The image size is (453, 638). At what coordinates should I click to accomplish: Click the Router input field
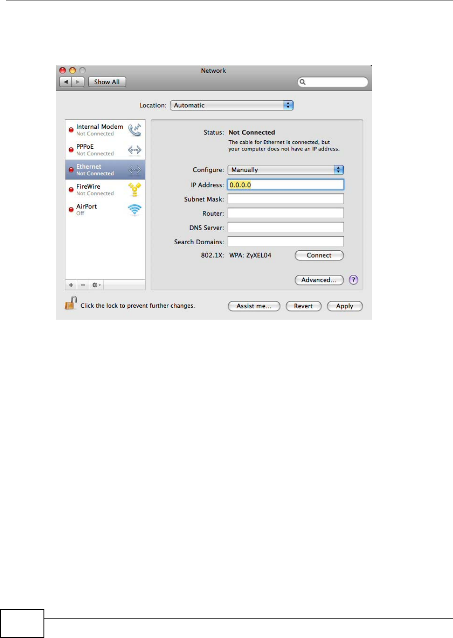[286, 213]
